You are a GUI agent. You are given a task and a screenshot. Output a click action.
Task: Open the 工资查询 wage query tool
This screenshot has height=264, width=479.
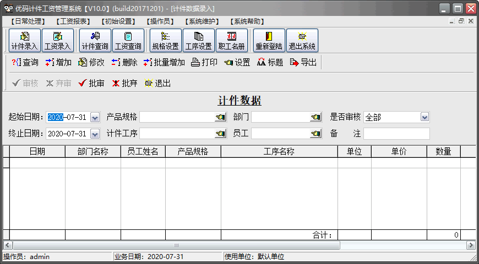click(128, 41)
